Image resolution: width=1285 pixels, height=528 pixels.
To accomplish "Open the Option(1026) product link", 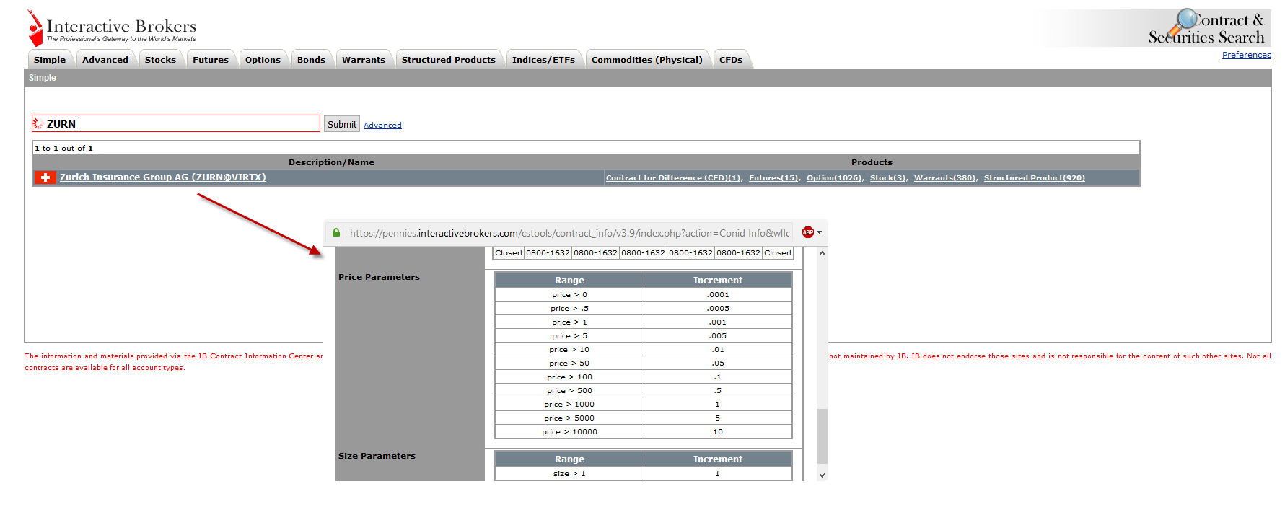I will [x=834, y=178].
